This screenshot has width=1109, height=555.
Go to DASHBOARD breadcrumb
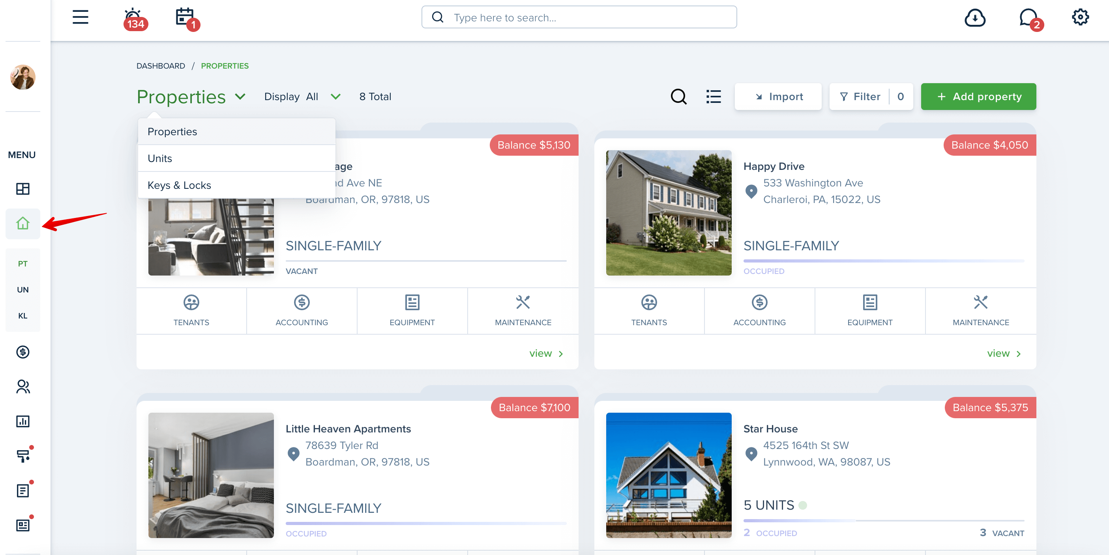161,66
